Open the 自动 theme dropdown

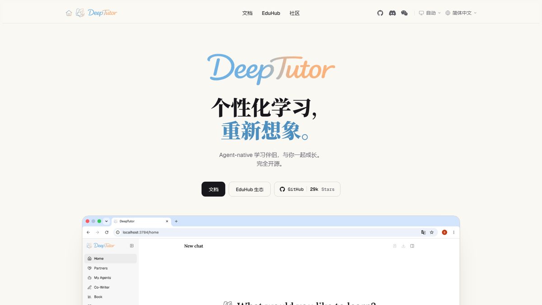click(430, 13)
